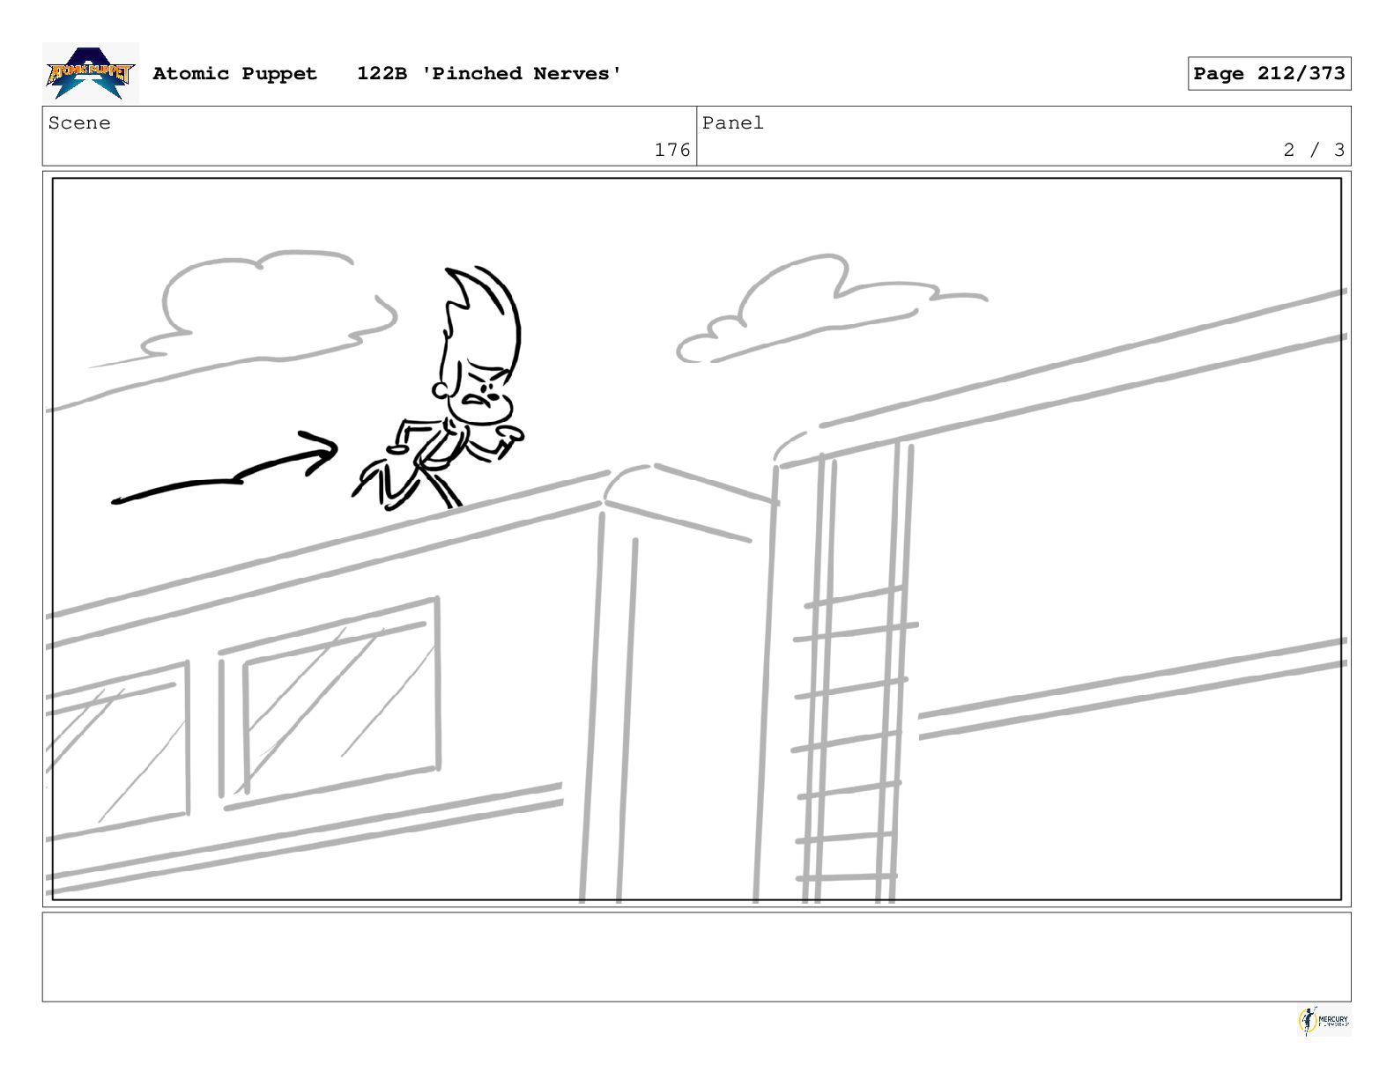Click the Atomic Puppet logo
Image resolution: width=1394 pixels, height=1079 pixels.
[x=91, y=72]
